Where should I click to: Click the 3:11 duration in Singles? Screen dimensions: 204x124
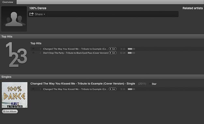click(x=123, y=89)
